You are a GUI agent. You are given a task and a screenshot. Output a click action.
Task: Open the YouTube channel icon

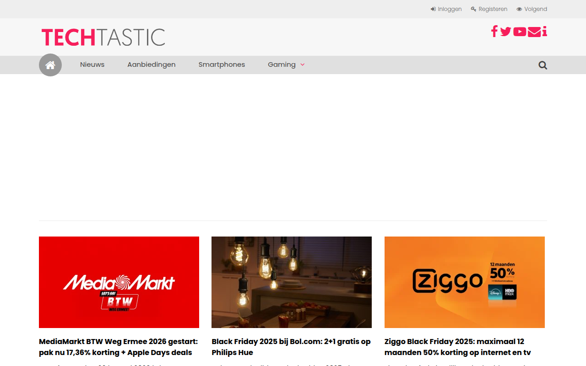pos(520,32)
